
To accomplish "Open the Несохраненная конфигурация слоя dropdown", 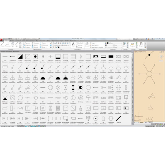I will pyautogui.click(x=62, y=45).
